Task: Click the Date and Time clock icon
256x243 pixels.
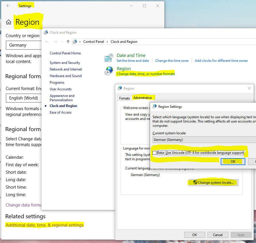Action: (109, 58)
